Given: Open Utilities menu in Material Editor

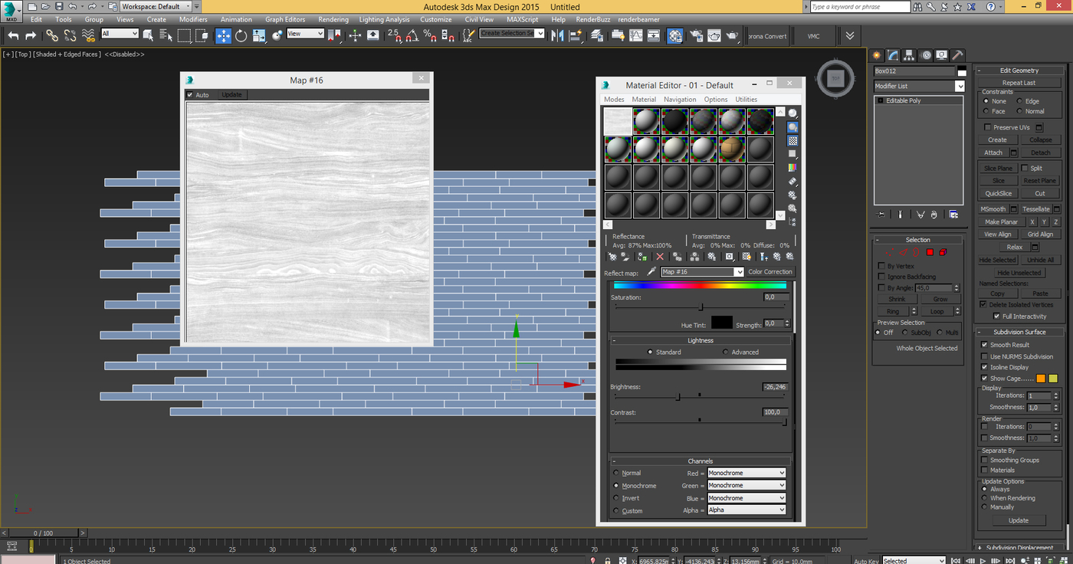Looking at the screenshot, I should (x=746, y=100).
